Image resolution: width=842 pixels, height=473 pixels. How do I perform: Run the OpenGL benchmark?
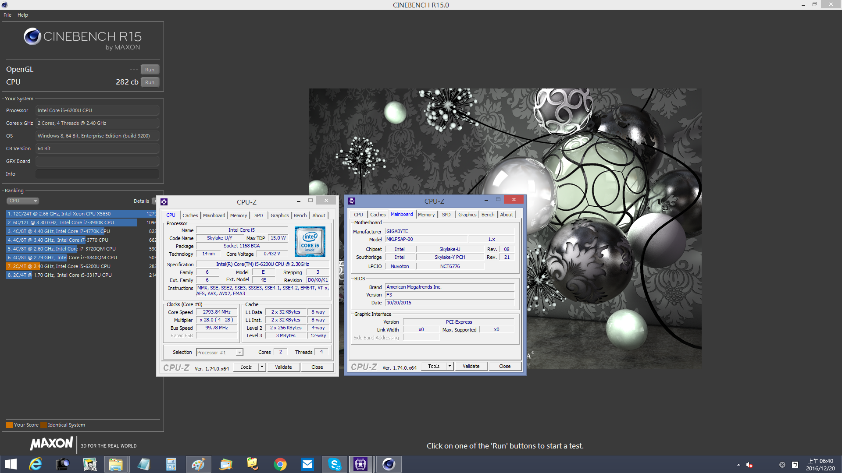[x=150, y=70]
